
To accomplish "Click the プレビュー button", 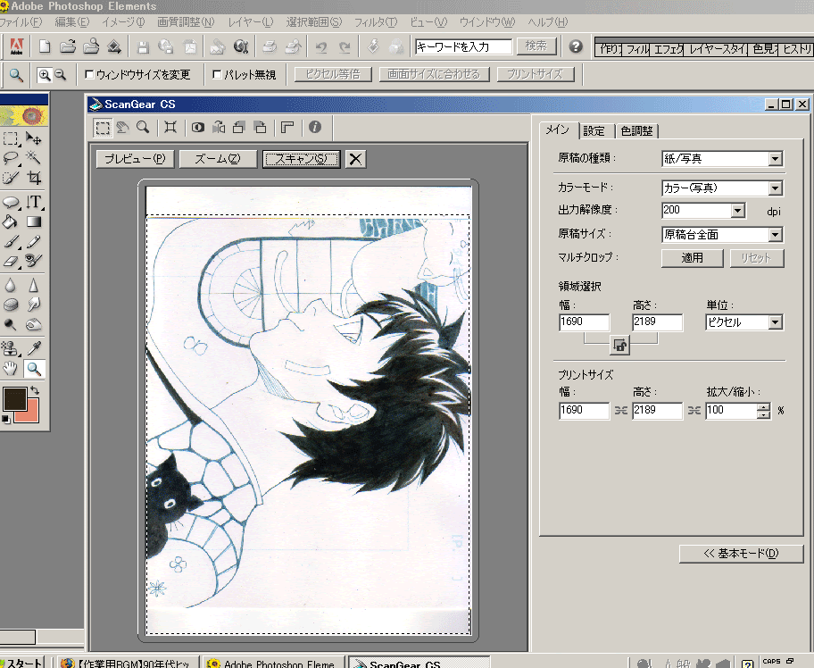I will (x=135, y=159).
